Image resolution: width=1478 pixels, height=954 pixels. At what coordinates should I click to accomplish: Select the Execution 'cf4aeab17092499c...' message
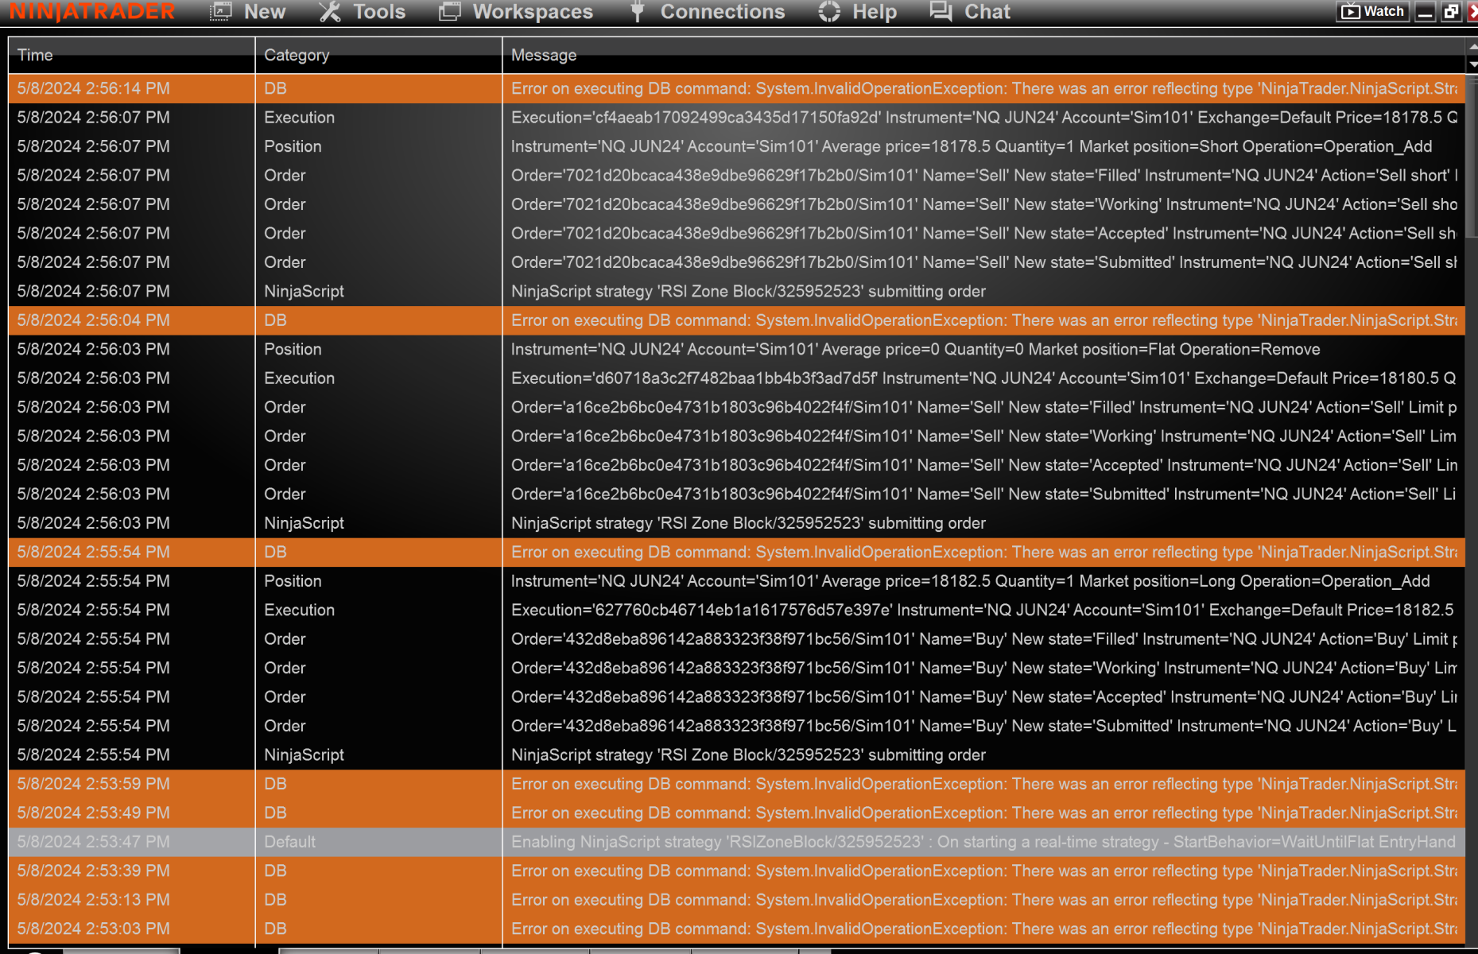click(x=983, y=118)
